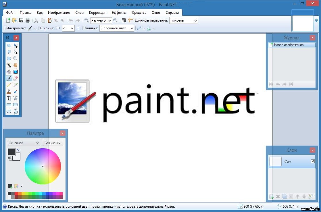Open layer properties icon in Слои panel

(311, 196)
